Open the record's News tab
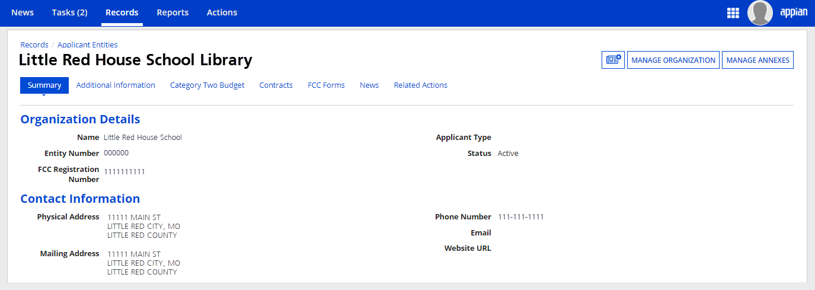 pos(369,85)
